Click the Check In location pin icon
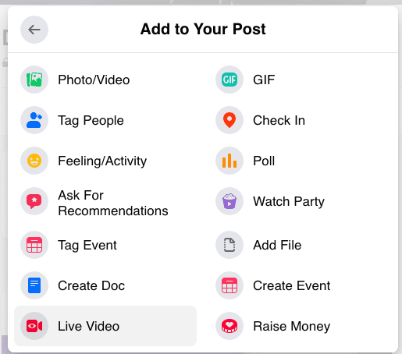402x354 pixels. tap(229, 120)
